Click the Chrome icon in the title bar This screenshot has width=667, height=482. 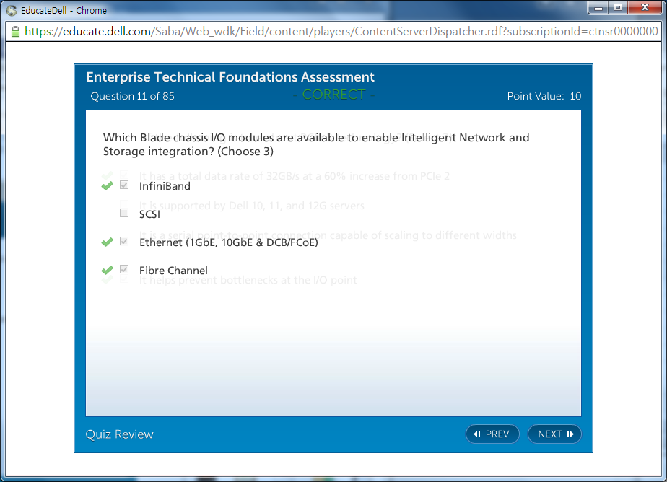click(12, 11)
